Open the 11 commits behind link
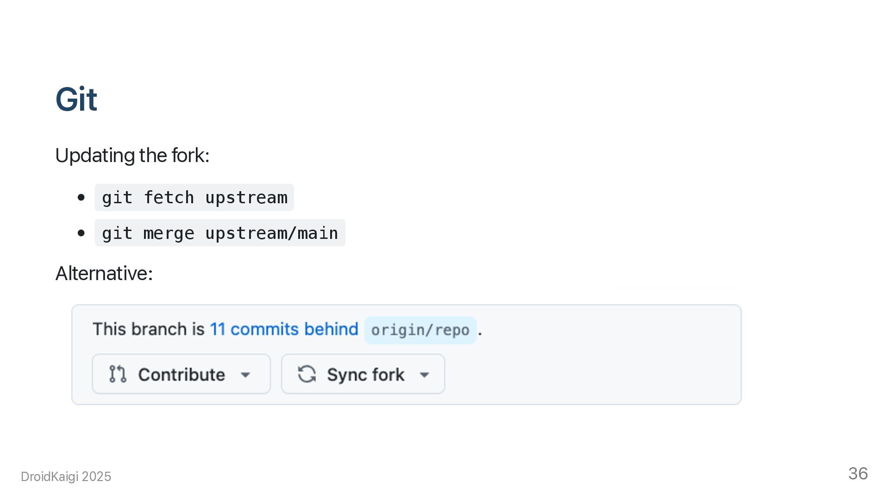 pos(284,329)
